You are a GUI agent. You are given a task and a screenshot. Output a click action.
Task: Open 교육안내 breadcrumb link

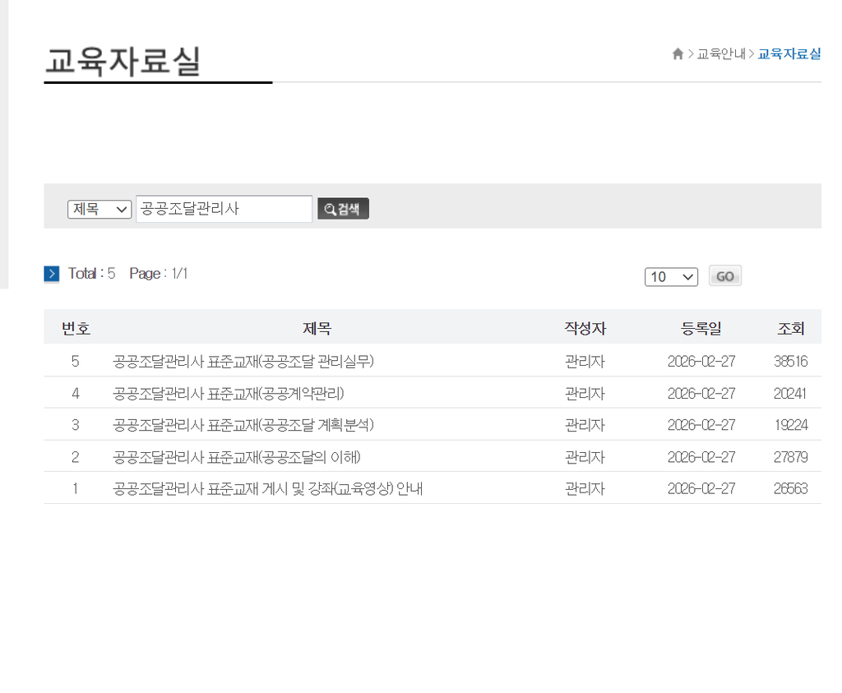721,53
